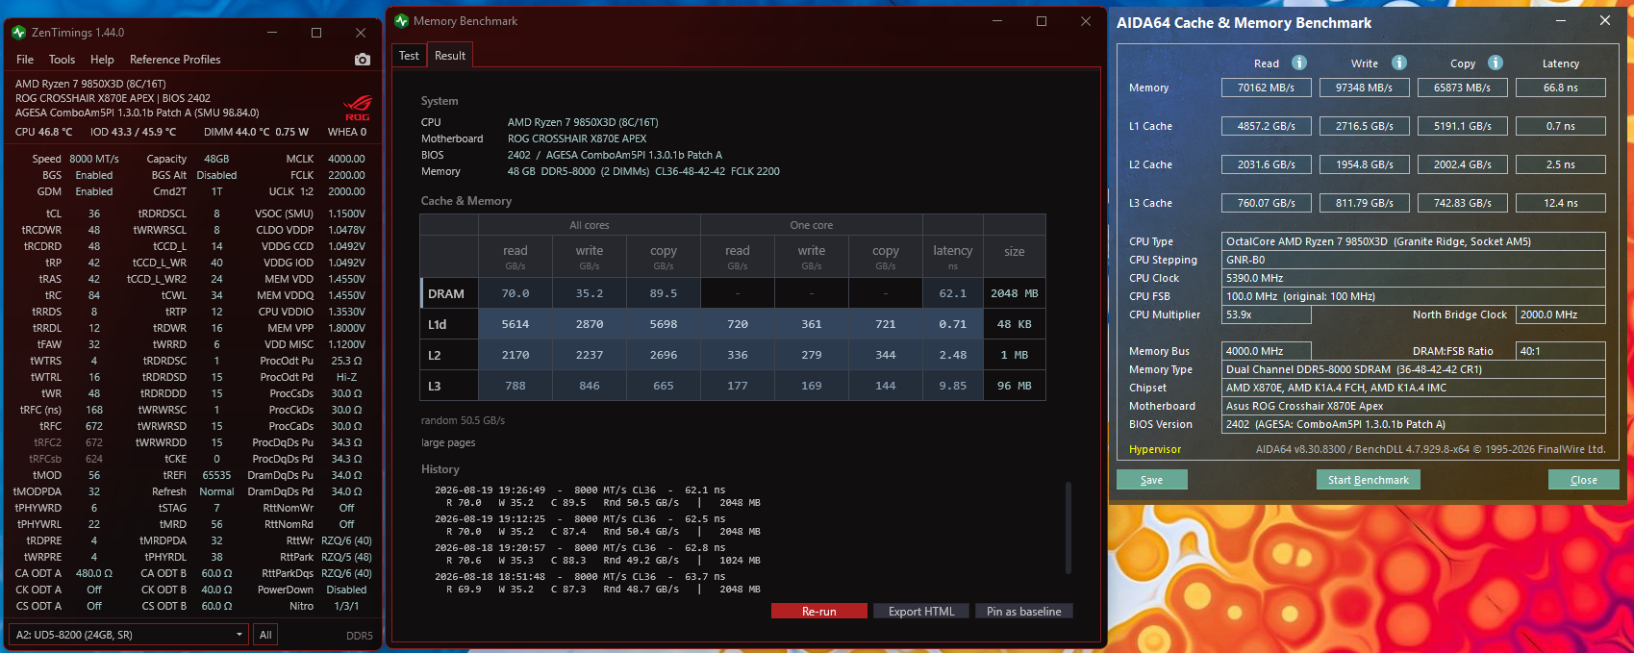Click the ZenTimings app icon in title bar

pos(18,33)
